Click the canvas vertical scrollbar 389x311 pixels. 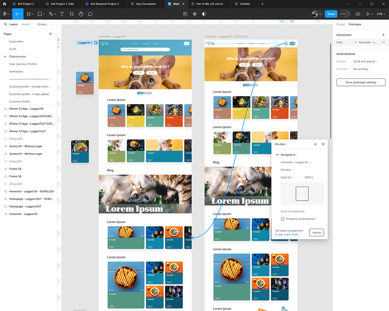point(330,91)
